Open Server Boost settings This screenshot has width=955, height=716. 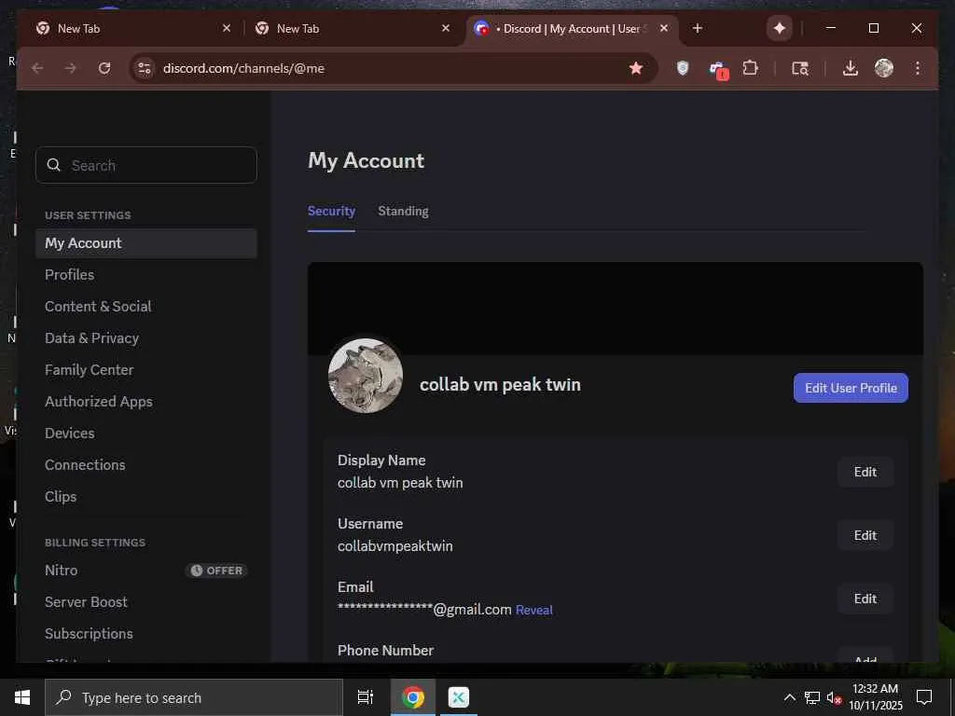coord(146,602)
